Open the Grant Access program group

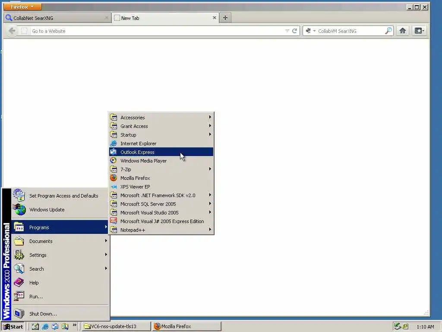click(x=161, y=126)
